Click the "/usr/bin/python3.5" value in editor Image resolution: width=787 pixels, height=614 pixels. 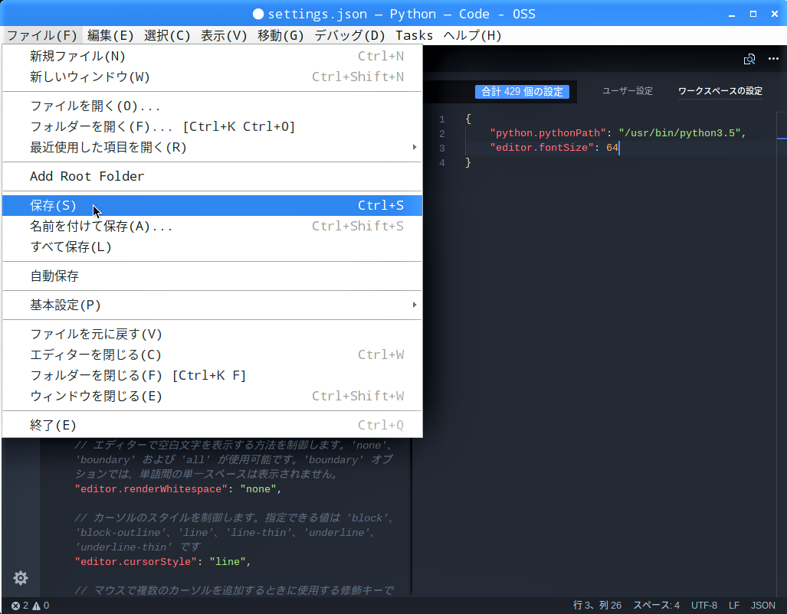click(680, 133)
